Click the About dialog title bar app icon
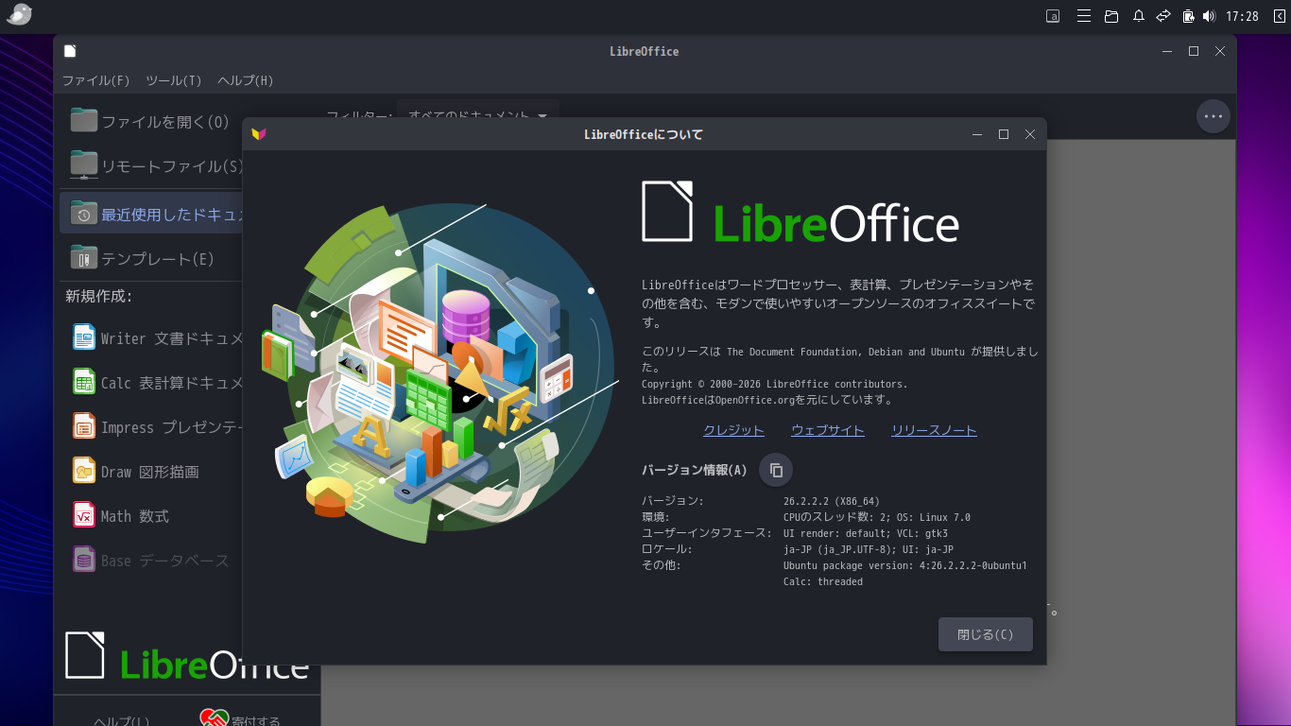 [x=259, y=134]
